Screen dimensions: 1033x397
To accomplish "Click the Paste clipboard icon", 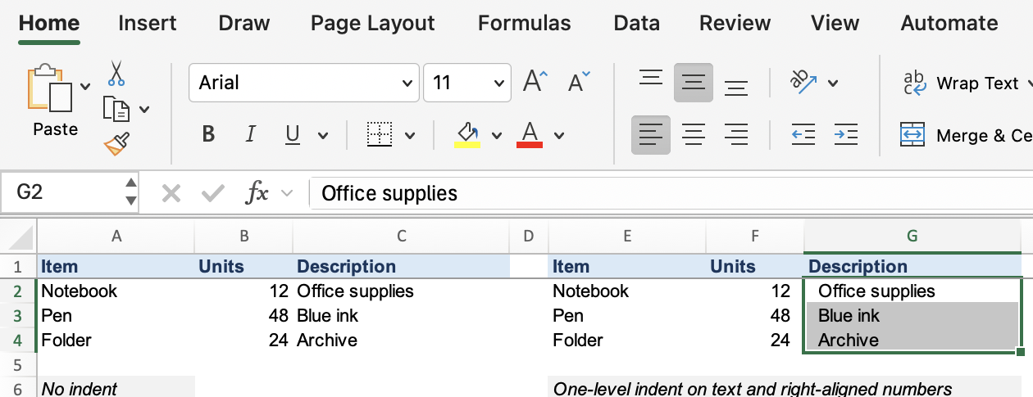I will pos(51,89).
